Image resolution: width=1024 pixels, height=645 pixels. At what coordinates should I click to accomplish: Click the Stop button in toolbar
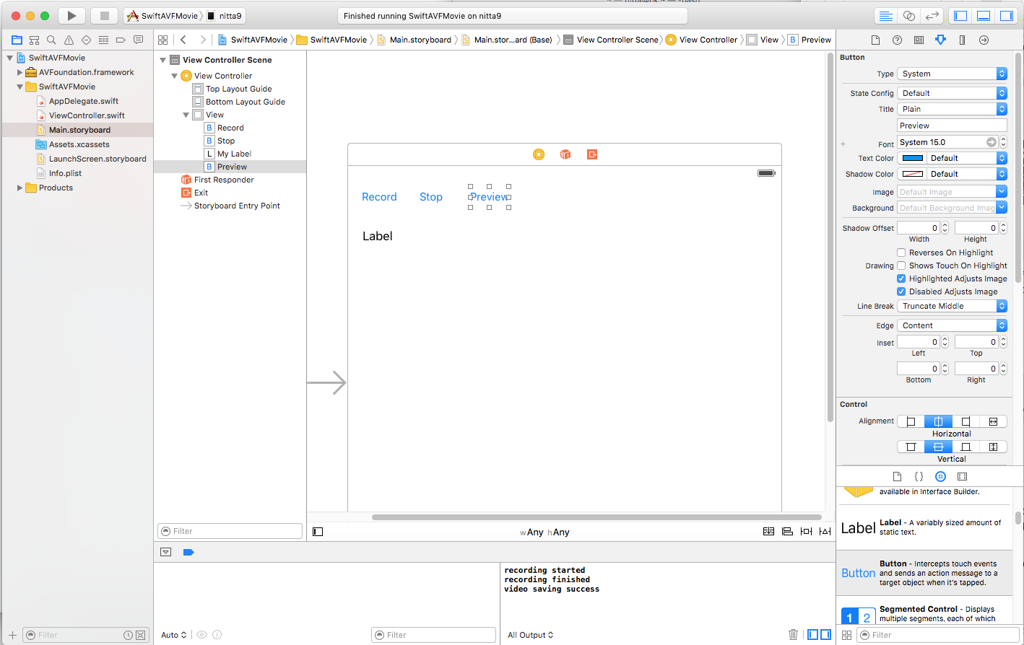tap(104, 16)
